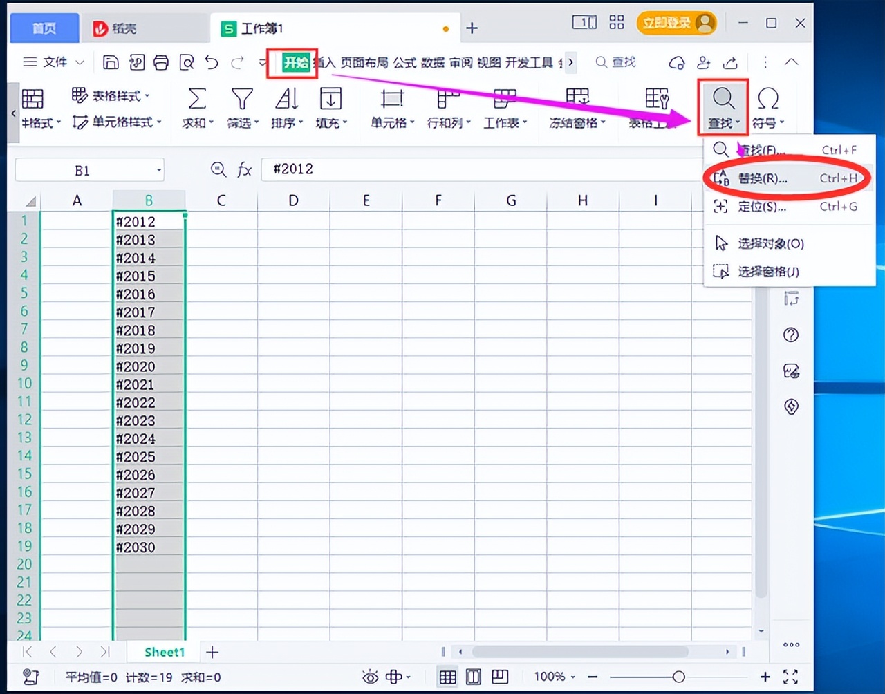Select 定位(S) in the dropdown menu
This screenshot has width=885, height=694.
coord(761,206)
